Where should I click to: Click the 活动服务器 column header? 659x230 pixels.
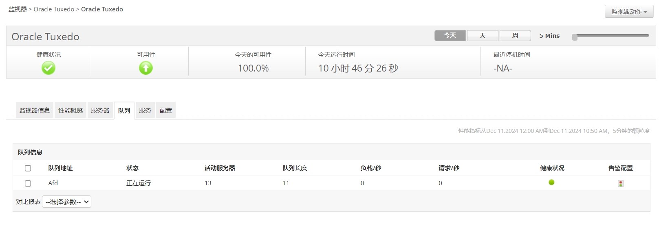tap(220, 168)
